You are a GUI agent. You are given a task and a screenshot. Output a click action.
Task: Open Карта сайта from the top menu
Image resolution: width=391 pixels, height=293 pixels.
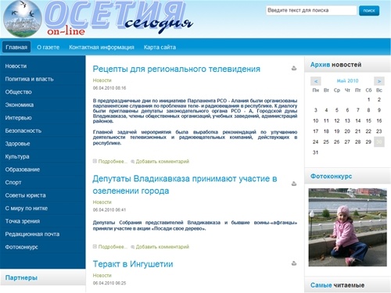point(160,47)
